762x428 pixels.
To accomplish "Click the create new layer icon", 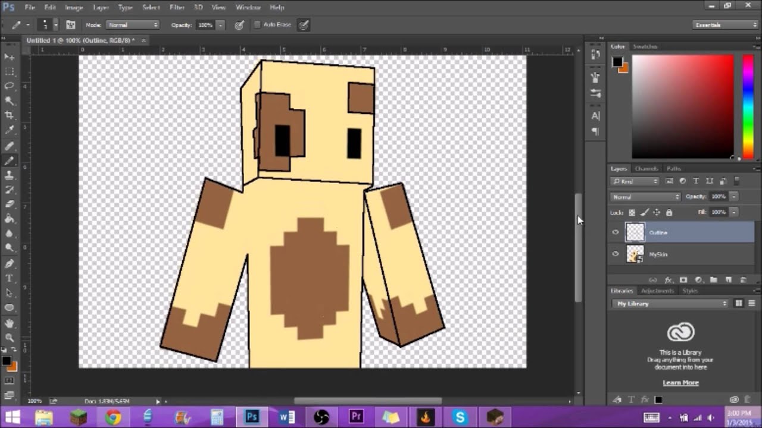I will [x=728, y=279].
